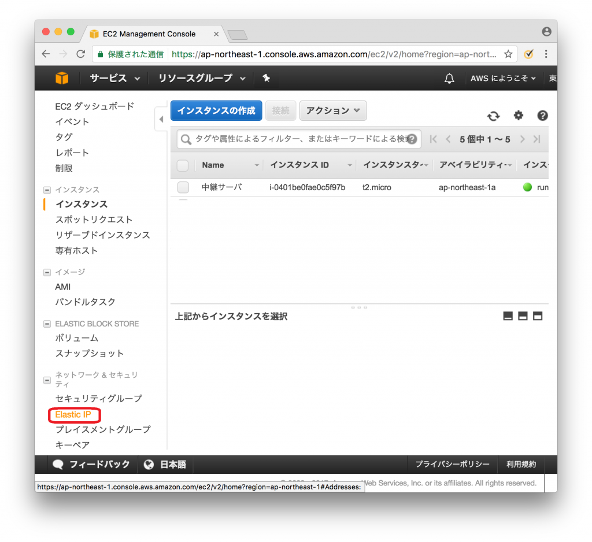Go to next page of instances
This screenshot has width=592, height=542.
[523, 139]
